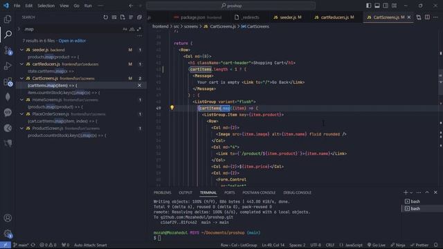This screenshot has width=443, height=249.
Task: Click the CartScreens breadcrumb symbol
Action: (x=255, y=26)
